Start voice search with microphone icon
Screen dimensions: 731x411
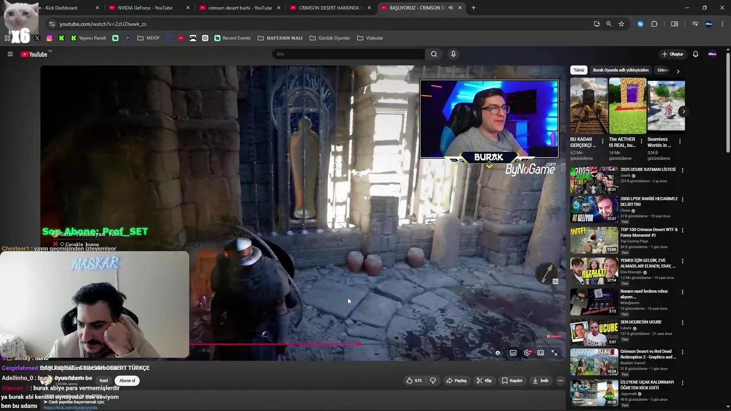tap(453, 54)
